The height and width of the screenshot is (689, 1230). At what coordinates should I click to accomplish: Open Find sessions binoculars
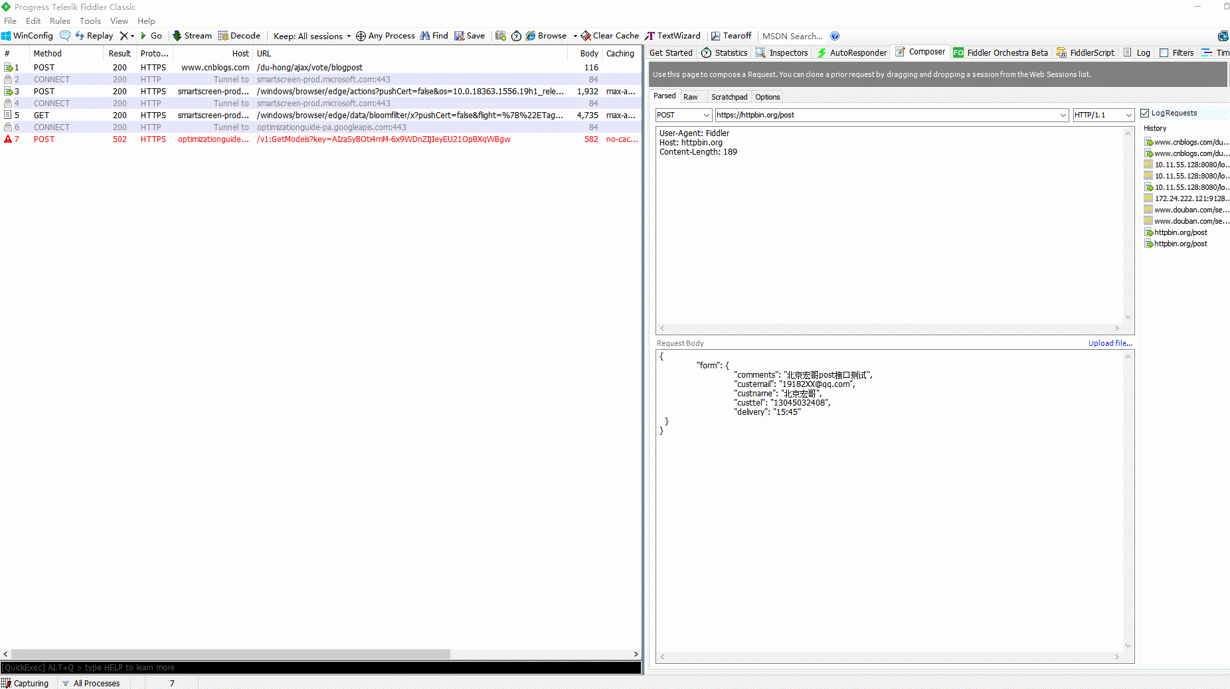click(434, 36)
